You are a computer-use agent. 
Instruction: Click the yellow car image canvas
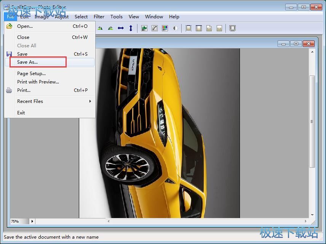tap(160, 133)
